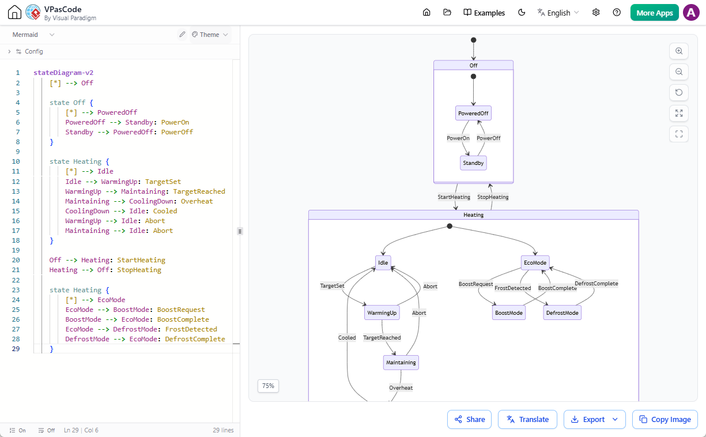The width and height of the screenshot is (706, 437).
Task: Toggle word wrap Off in status bar
Action: click(x=47, y=430)
